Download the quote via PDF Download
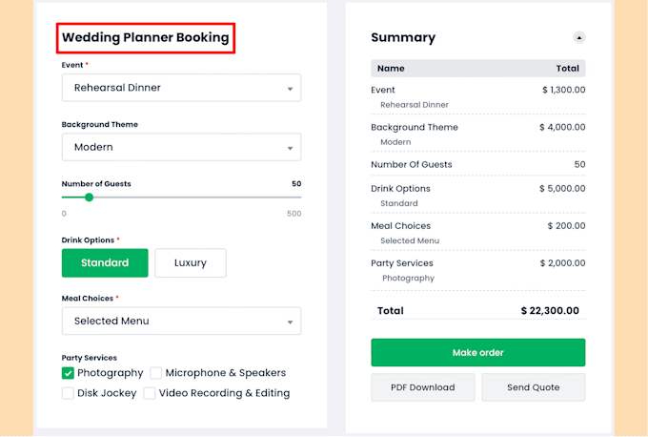The width and height of the screenshot is (648, 437). tap(423, 387)
